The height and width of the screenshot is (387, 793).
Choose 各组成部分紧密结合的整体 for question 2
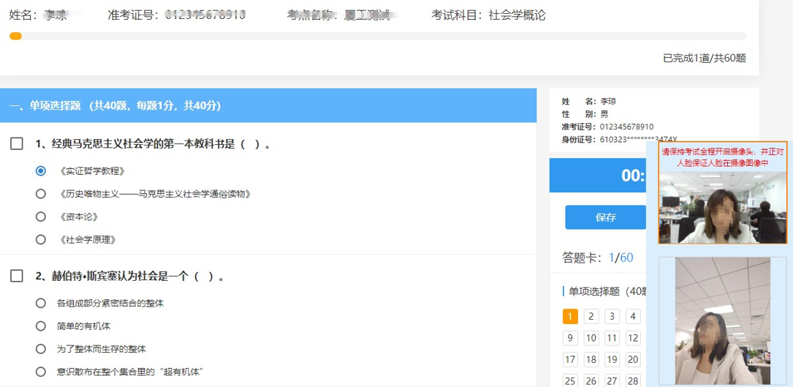tap(41, 303)
